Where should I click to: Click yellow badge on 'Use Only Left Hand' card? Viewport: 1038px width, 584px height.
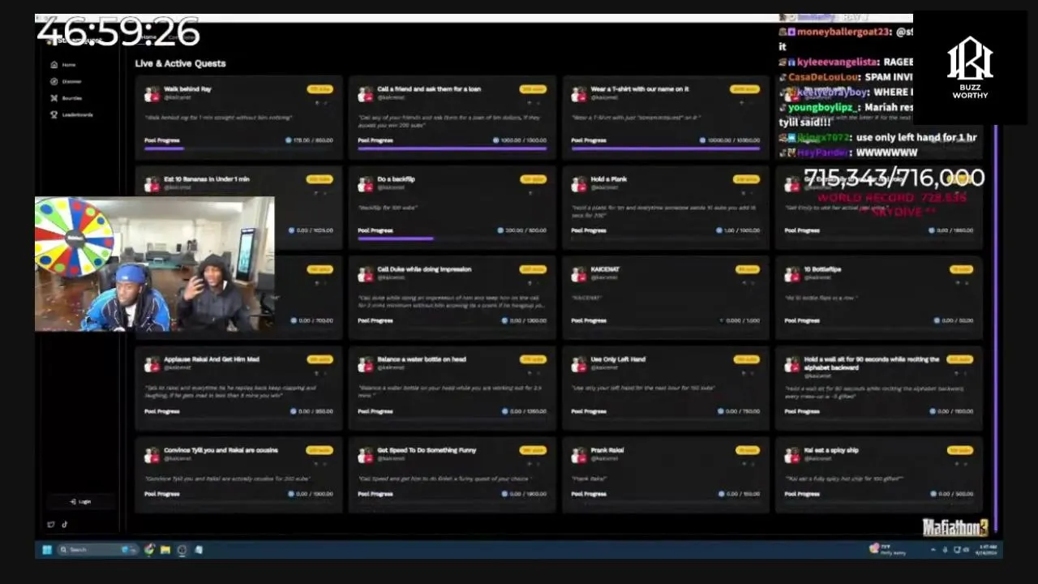(x=746, y=359)
